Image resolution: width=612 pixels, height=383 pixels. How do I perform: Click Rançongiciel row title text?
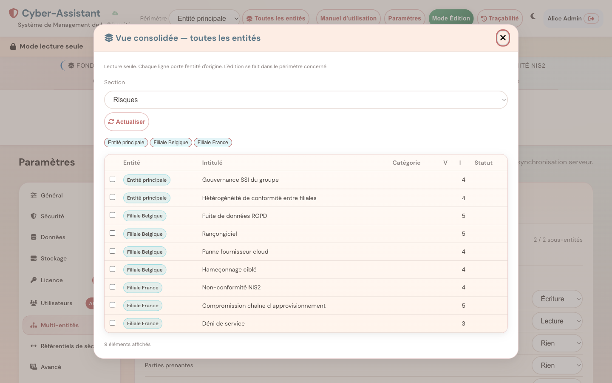pyautogui.click(x=220, y=234)
